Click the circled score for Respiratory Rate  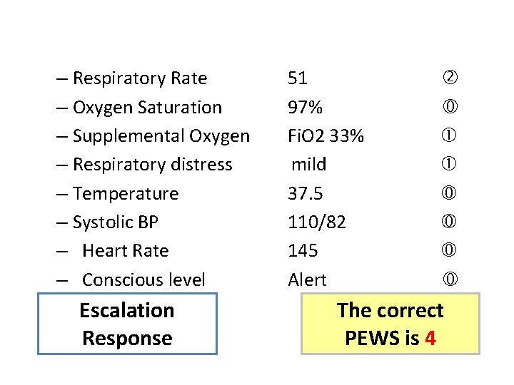click(451, 78)
